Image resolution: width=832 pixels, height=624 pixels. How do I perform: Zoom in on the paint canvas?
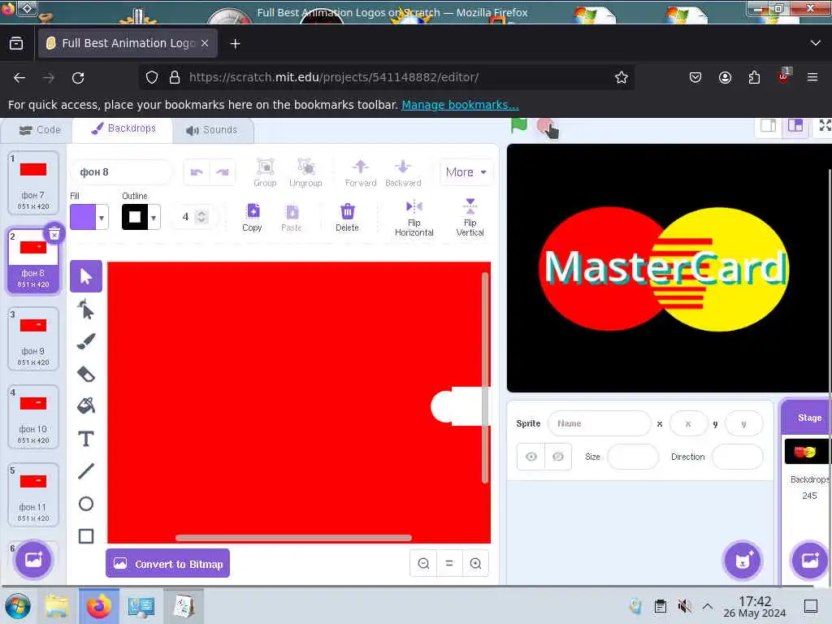click(475, 564)
